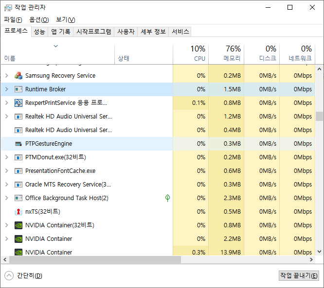The width and height of the screenshot is (324, 288).
Task: Click the Office Background Task Host icon
Action: tap(18, 198)
